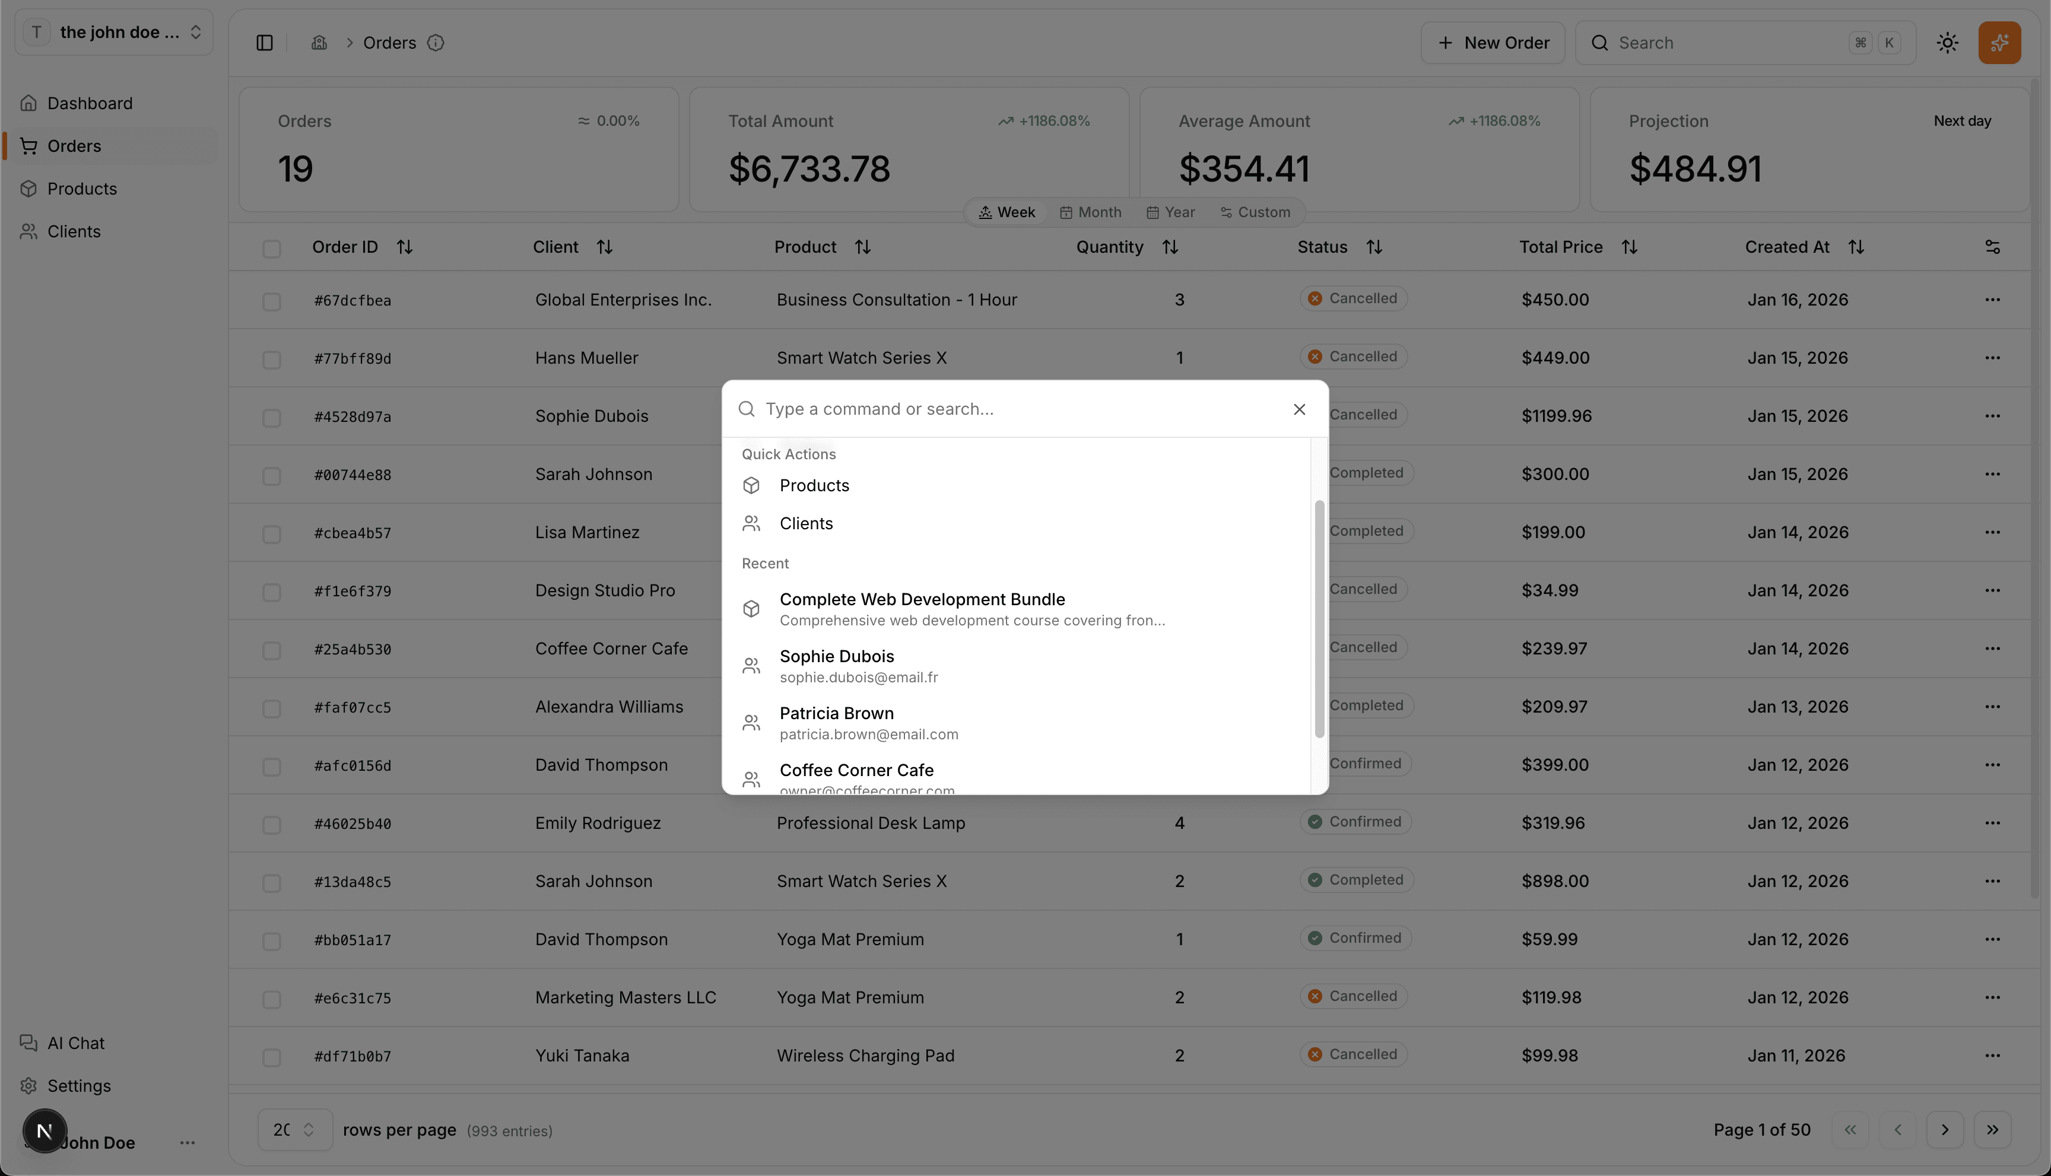Switch stats to Month view
This screenshot has width=2051, height=1176.
click(x=1091, y=212)
